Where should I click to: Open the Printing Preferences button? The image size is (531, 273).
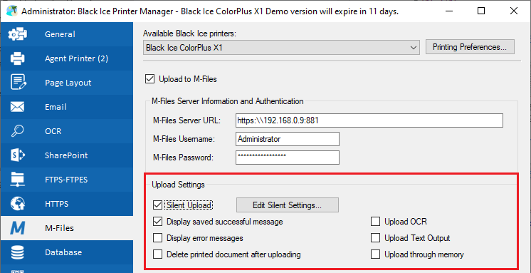click(470, 47)
